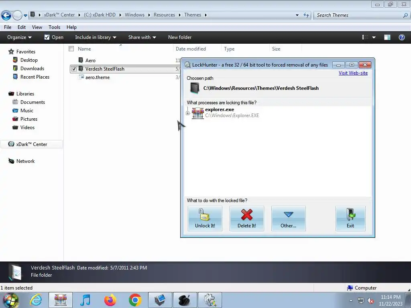Launch Firefox from the taskbar
Viewport: 411px width, 308px height.
coord(110,300)
